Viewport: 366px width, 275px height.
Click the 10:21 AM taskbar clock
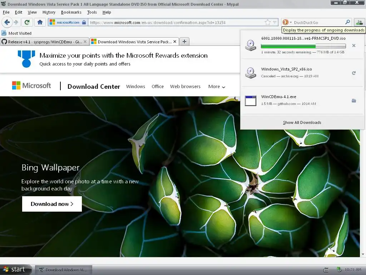[x=353, y=270]
